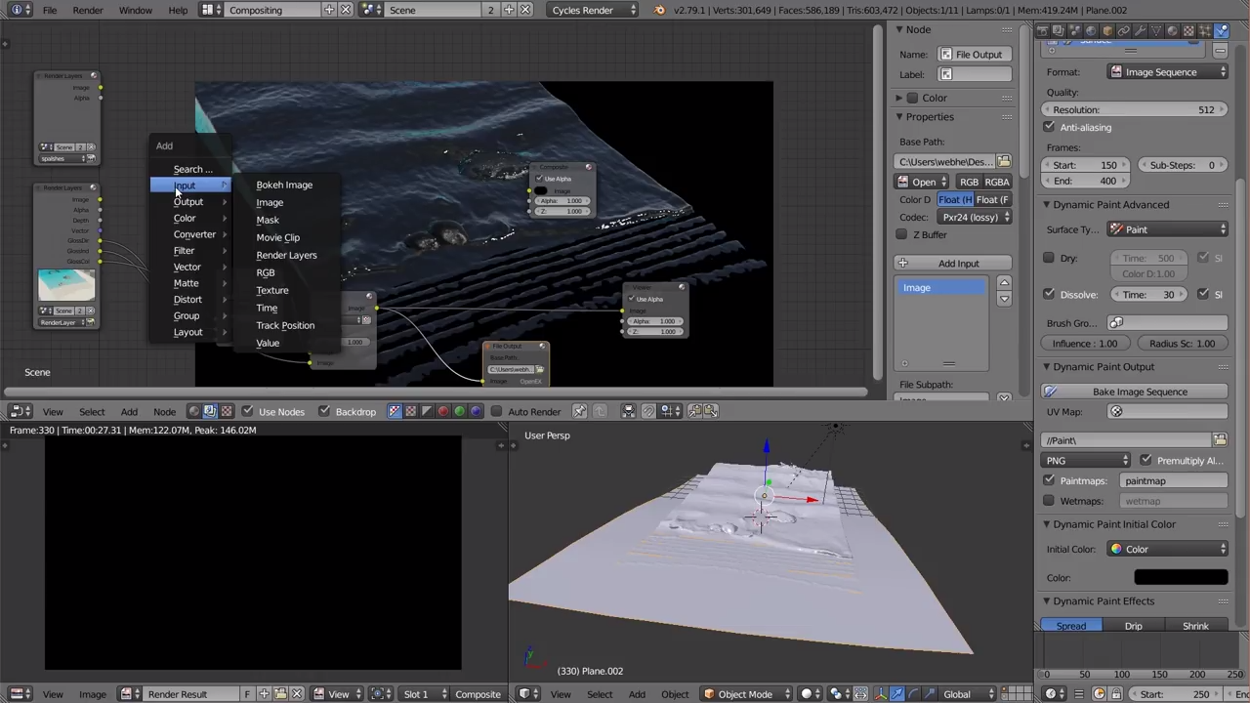Open the Physics tab in the Properties editor

(x=1223, y=30)
